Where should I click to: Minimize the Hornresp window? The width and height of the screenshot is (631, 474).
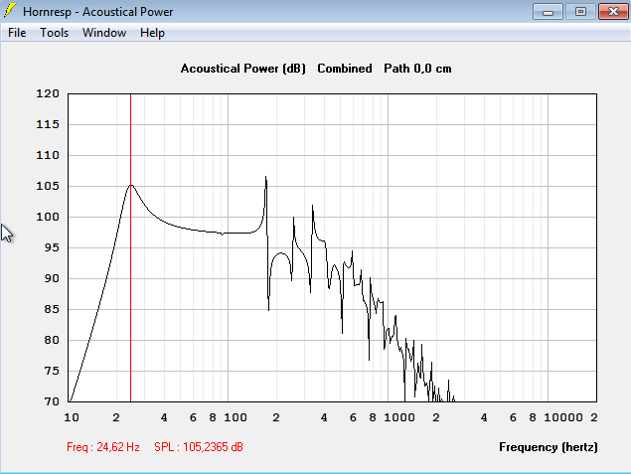pos(548,12)
